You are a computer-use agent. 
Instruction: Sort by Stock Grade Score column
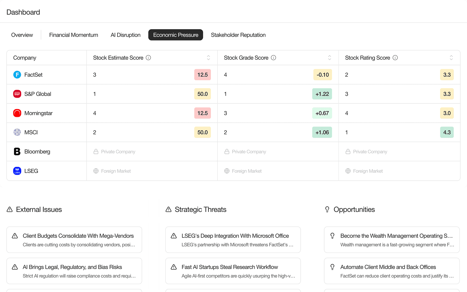click(x=329, y=58)
